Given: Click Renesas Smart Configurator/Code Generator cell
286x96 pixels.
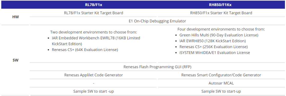Looking at the screenshot, I should click(221, 75).
